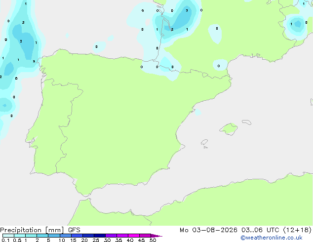Pick the 10–15 mm legend color swatch
This screenshot has width=313, height=242.
click(x=65, y=236)
